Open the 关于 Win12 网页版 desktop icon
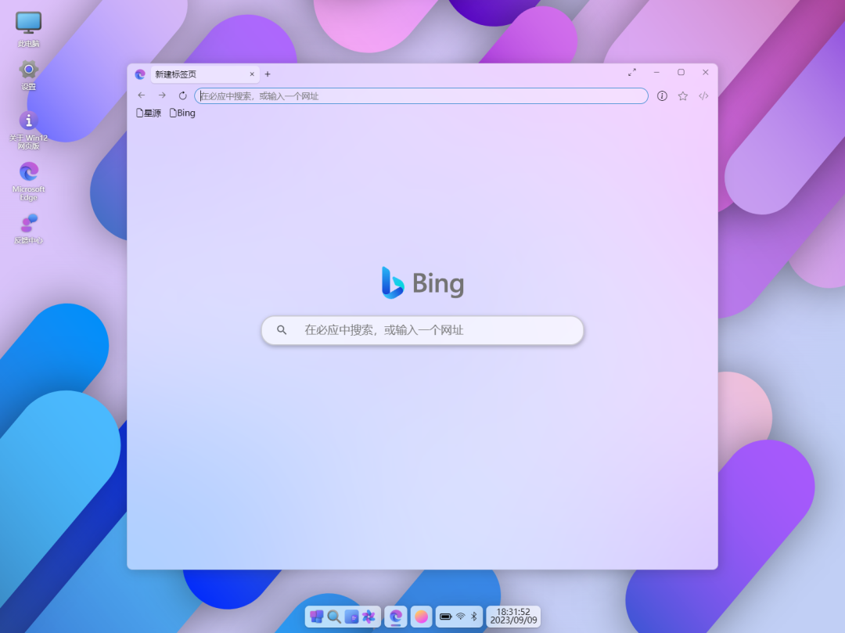The image size is (845, 633). click(x=29, y=130)
